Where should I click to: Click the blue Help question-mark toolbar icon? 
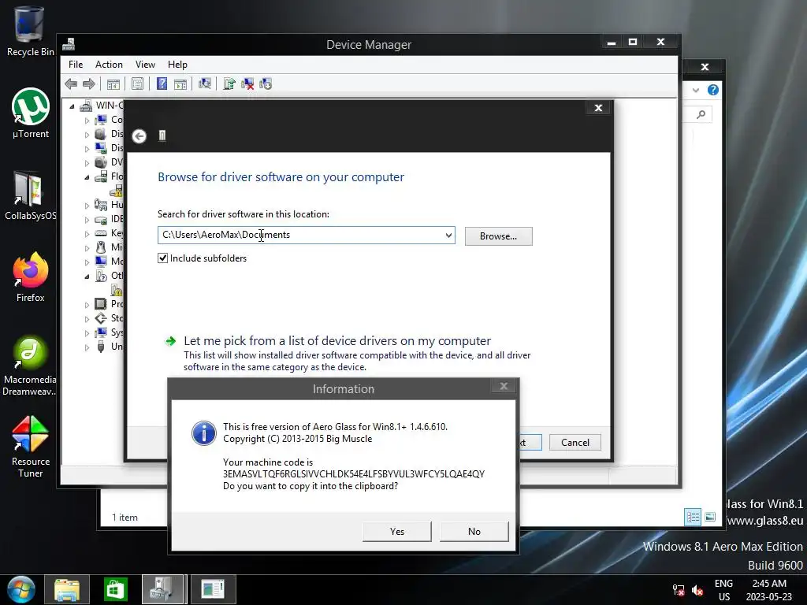point(162,84)
